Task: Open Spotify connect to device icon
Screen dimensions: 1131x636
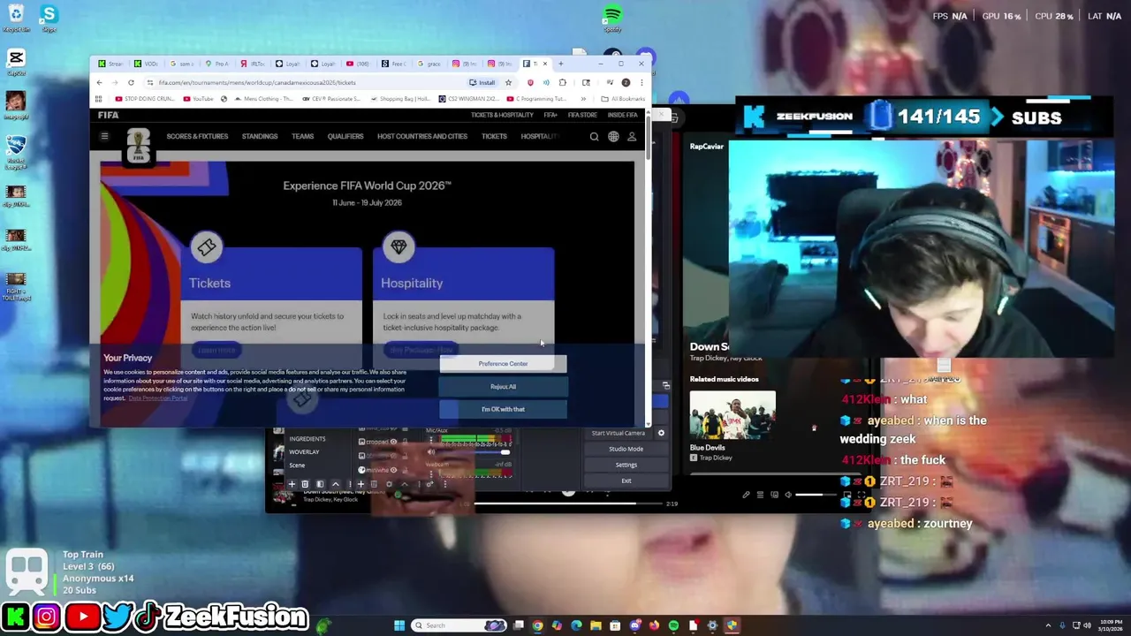Action: pyautogui.click(x=774, y=495)
